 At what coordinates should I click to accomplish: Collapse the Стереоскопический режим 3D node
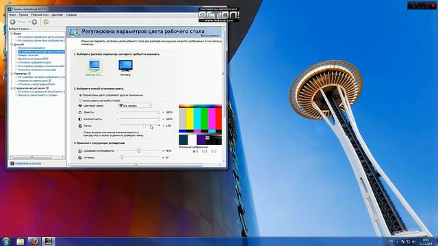(x=12, y=88)
